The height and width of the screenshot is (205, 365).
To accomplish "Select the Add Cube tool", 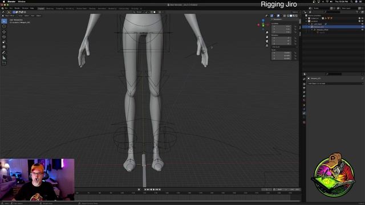I will pyautogui.click(x=4, y=63).
